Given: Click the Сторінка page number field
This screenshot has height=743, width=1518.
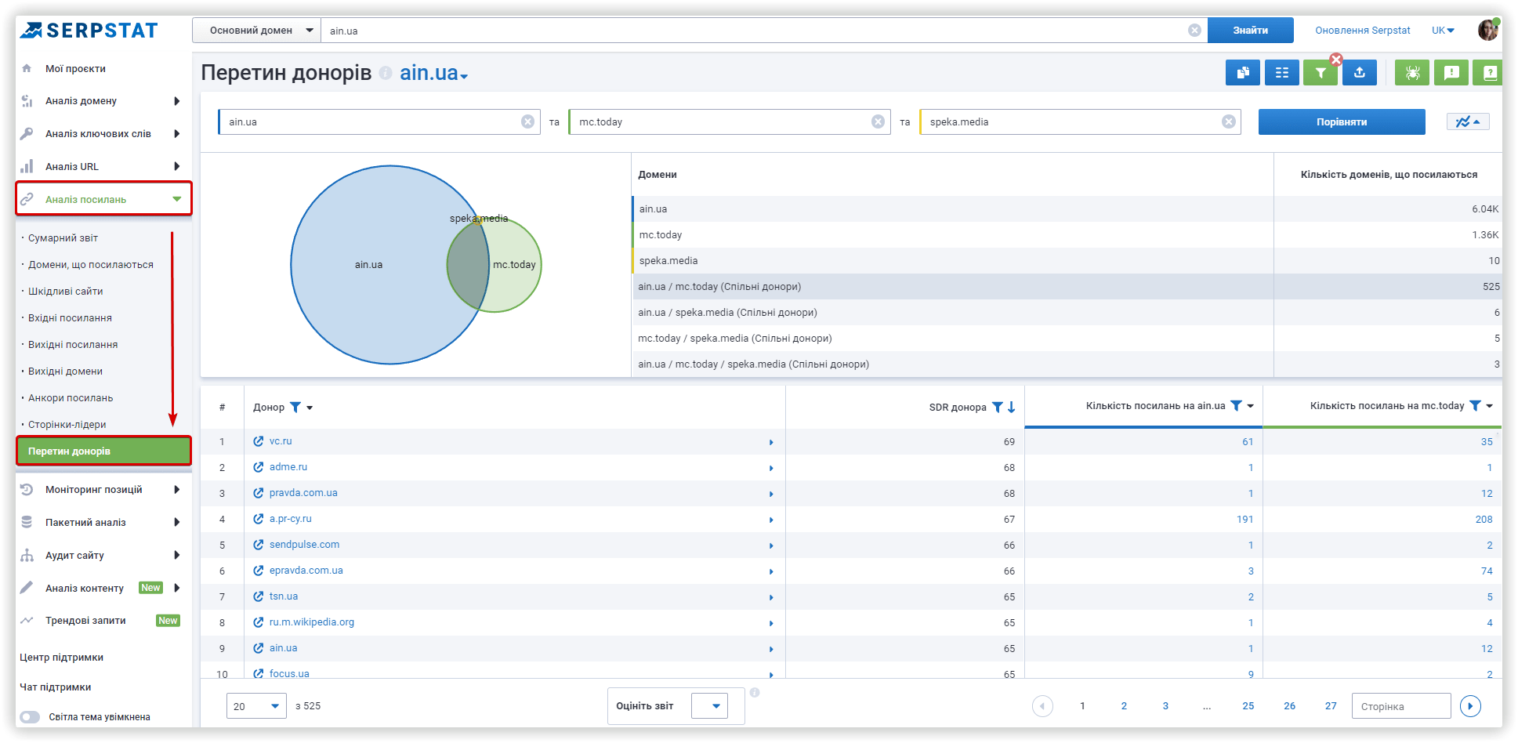Looking at the screenshot, I should click(1401, 706).
